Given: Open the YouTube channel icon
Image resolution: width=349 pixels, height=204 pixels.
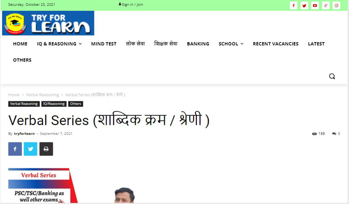Looking at the screenshot, I should (x=315, y=5).
